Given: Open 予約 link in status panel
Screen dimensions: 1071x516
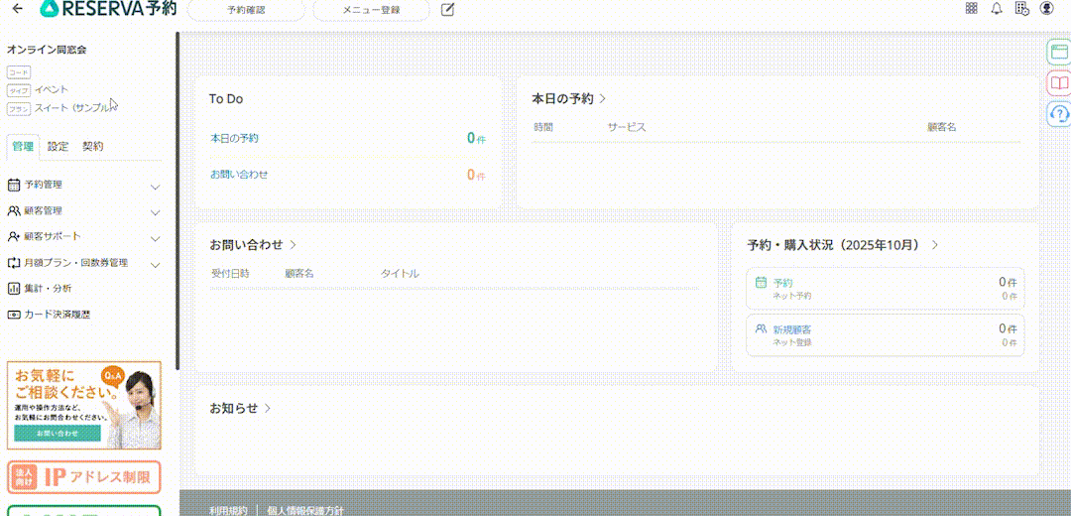Looking at the screenshot, I should click(782, 282).
